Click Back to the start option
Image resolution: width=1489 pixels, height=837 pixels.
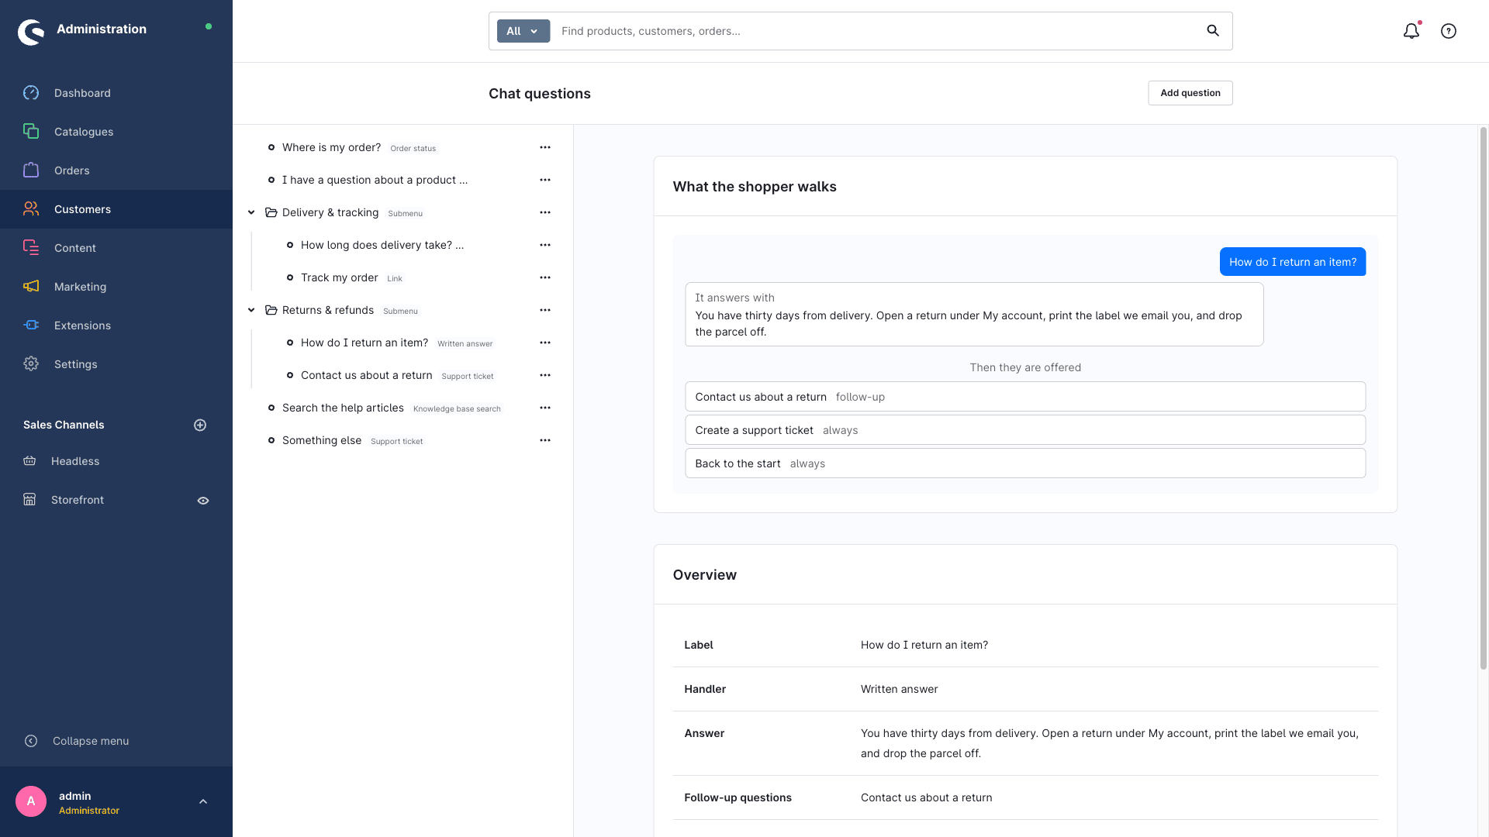tap(1025, 463)
